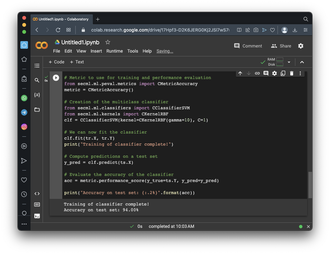Delete the cell using trash icon

292,73
